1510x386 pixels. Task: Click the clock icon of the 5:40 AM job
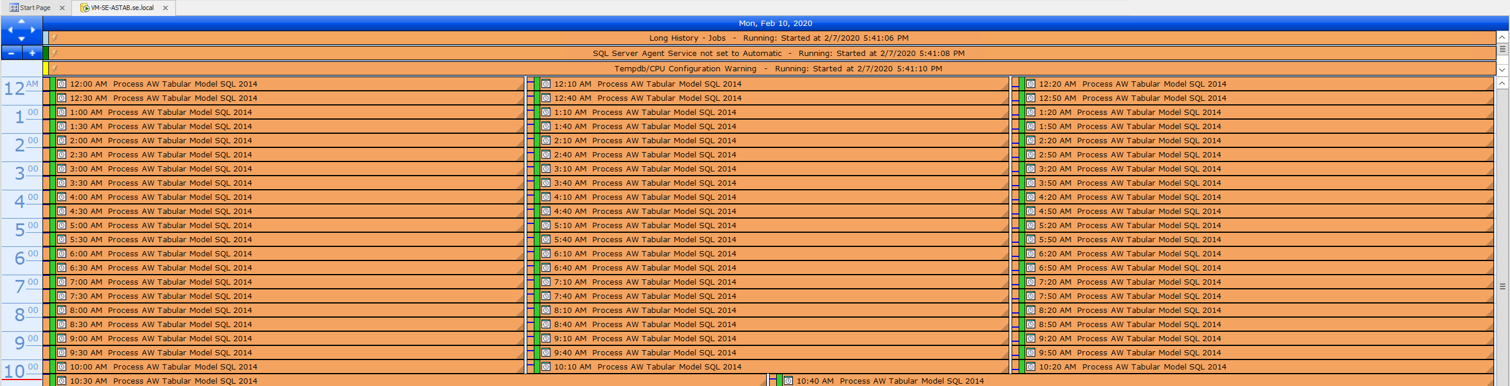546,239
